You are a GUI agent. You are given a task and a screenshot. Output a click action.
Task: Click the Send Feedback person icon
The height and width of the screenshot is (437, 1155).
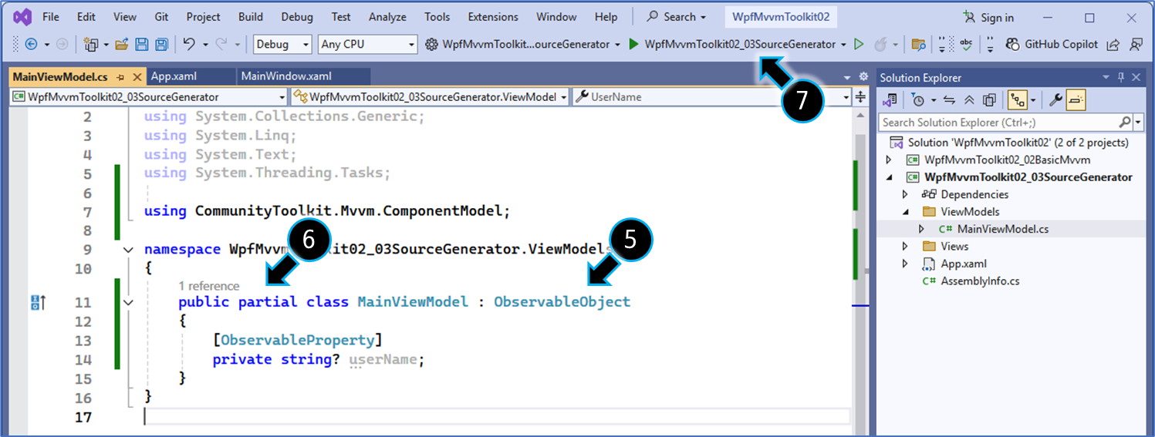point(1136,45)
